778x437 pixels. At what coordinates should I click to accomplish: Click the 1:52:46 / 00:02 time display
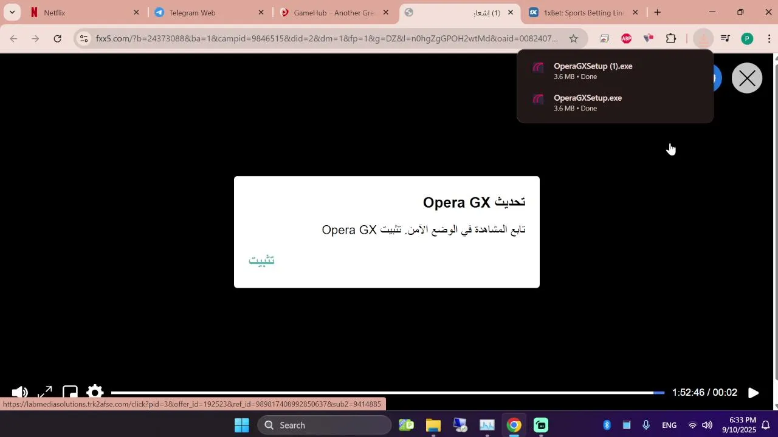point(704,393)
